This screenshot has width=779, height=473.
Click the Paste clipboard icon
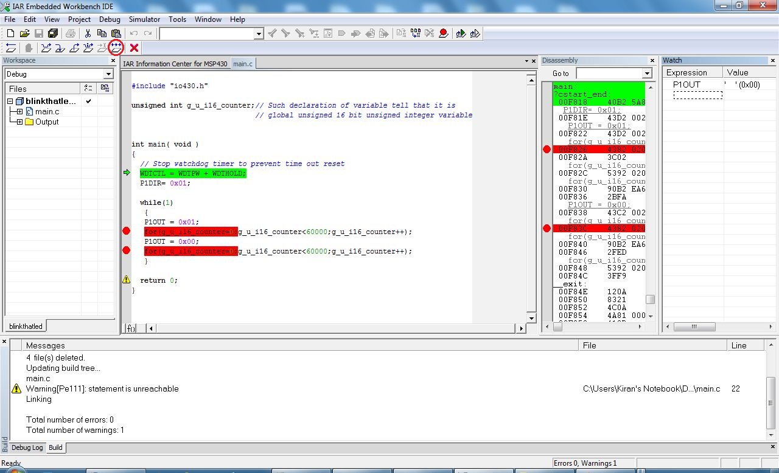pos(116,33)
